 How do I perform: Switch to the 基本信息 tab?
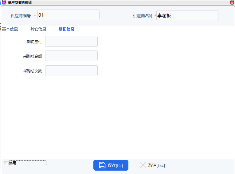click(x=10, y=29)
